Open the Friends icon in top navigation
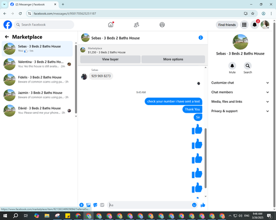 coord(136,25)
